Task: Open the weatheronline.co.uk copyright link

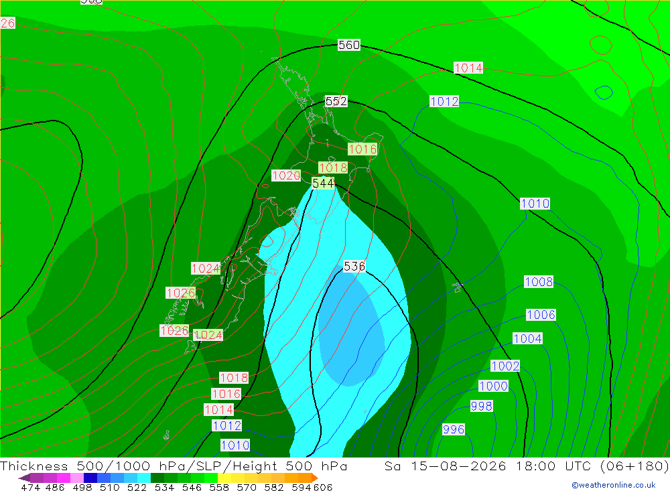Action: click(614, 485)
